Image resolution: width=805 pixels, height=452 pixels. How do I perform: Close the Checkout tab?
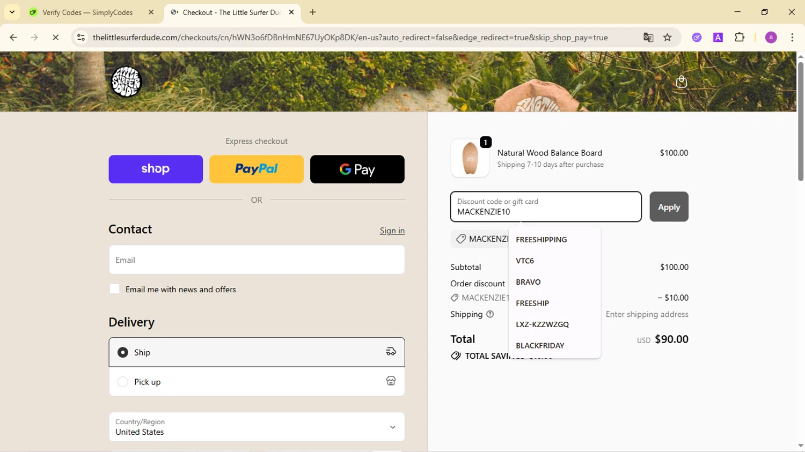[x=291, y=12]
